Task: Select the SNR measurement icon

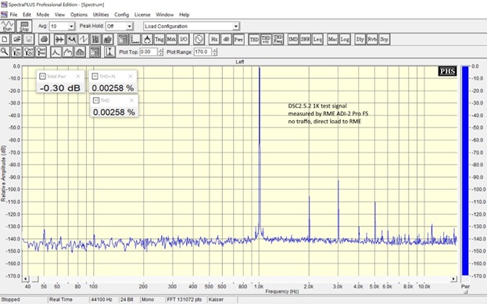Action: tap(306, 39)
